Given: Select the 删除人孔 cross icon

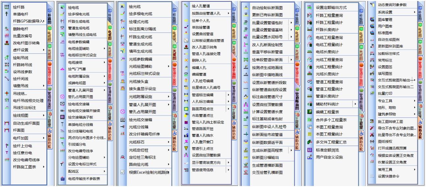Looking at the screenshot, I should tap(186, 60).
